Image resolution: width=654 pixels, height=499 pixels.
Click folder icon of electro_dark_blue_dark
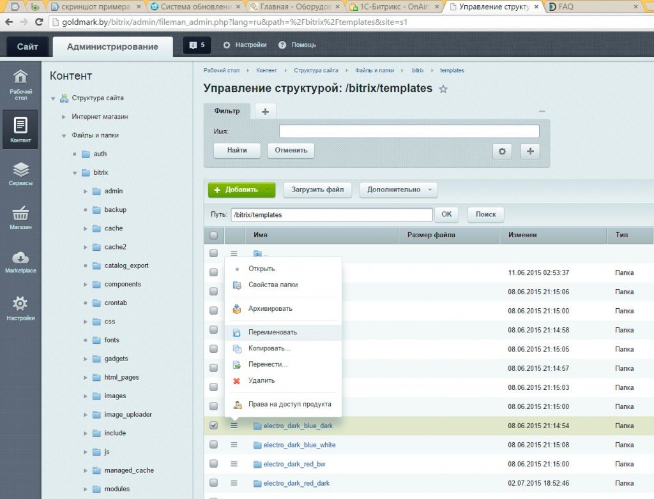pos(257,426)
